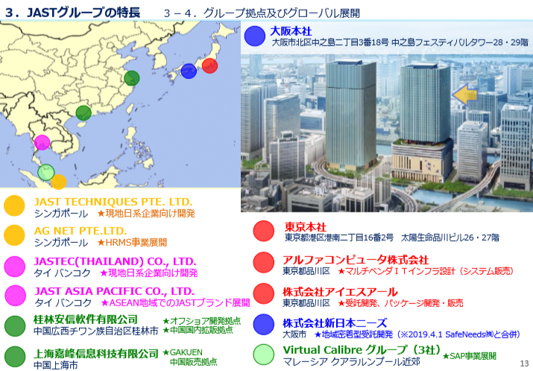Screen dimensions: 533x371
Task: Click the yellow circle beside AG NET PTE.LTD.
Action: (14, 235)
